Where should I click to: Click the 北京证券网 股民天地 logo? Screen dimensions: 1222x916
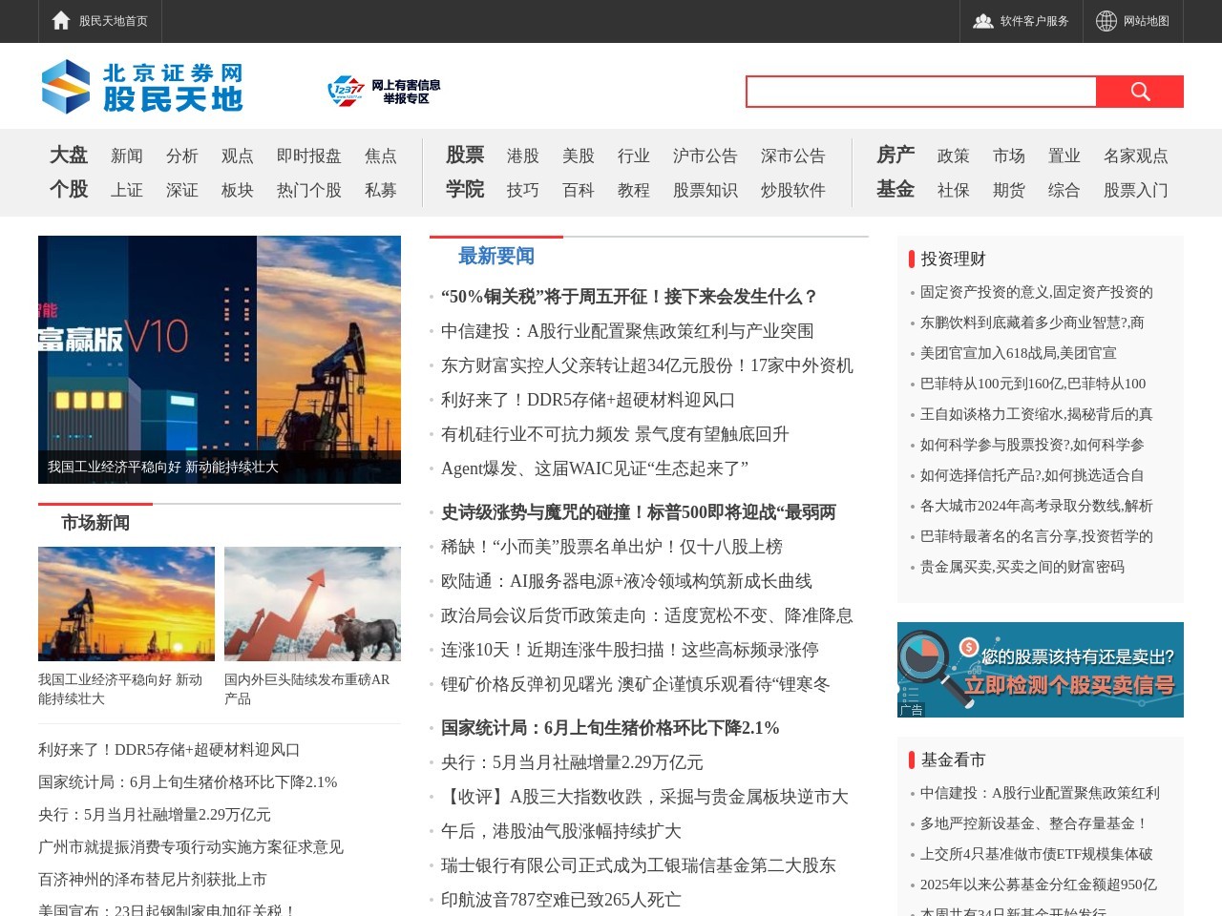pos(143,87)
